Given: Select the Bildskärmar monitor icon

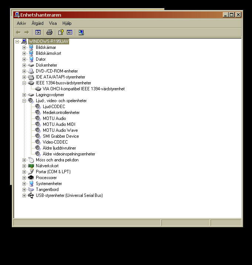Looking at the screenshot, I should point(31,47).
